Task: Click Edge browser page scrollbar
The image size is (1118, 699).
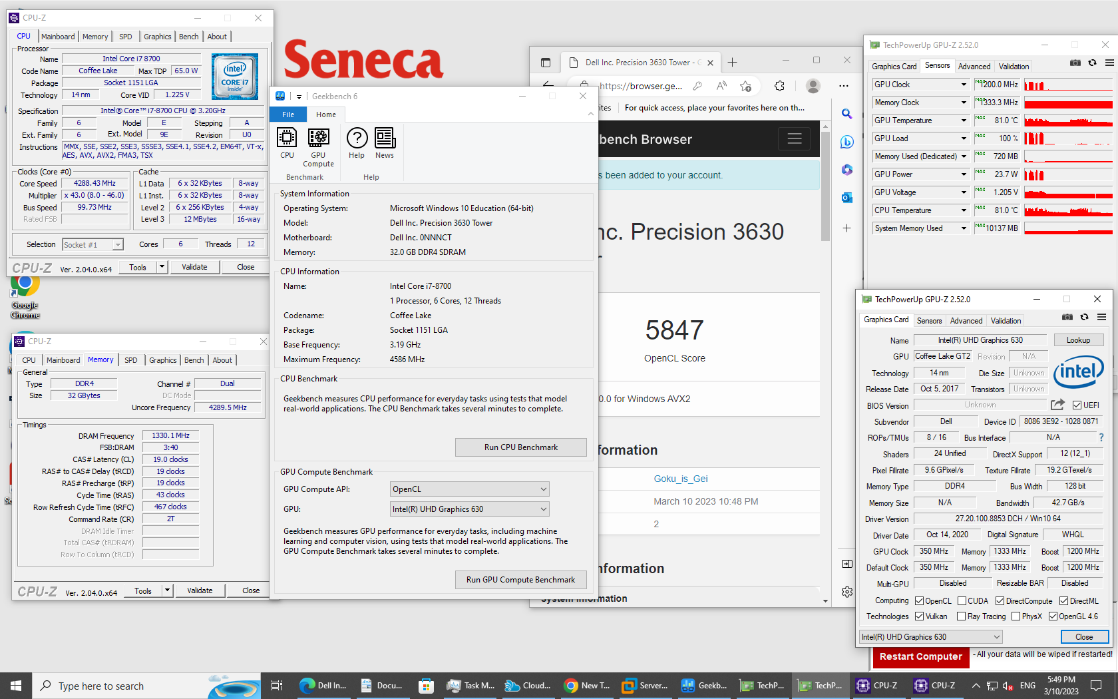Action: 825,186
